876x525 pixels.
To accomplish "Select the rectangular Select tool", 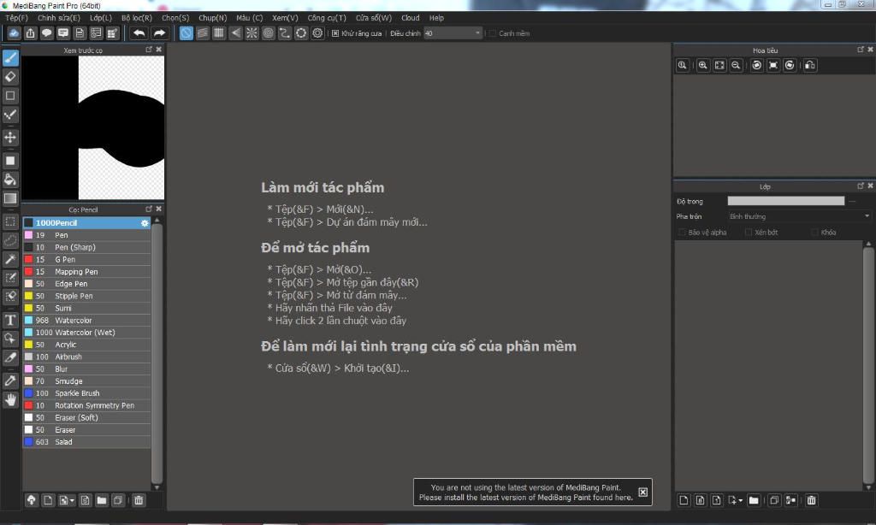I will [x=10, y=221].
